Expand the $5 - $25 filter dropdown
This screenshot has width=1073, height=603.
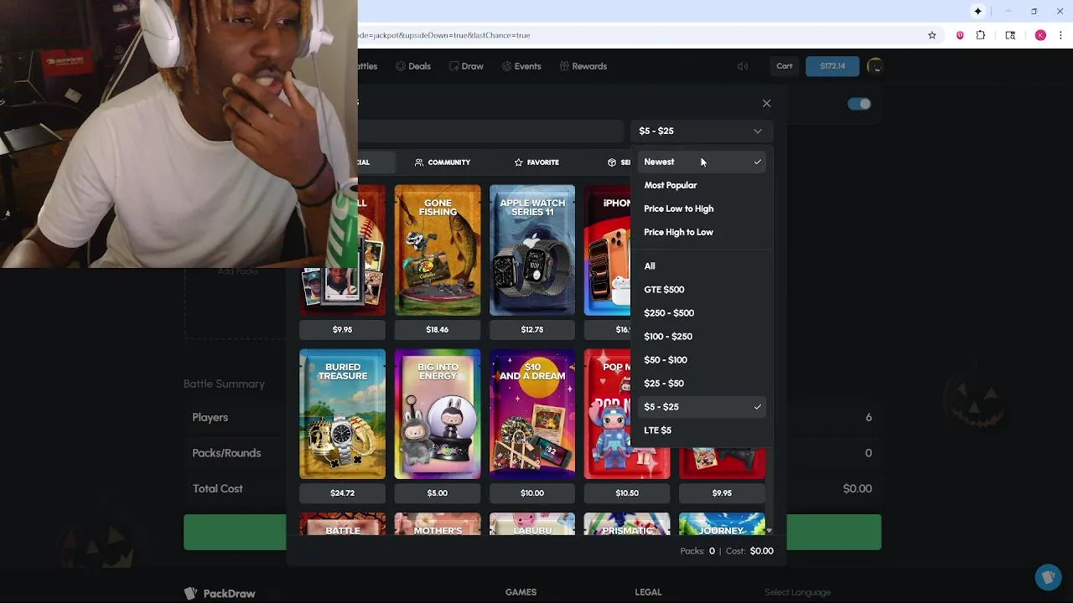point(700,131)
